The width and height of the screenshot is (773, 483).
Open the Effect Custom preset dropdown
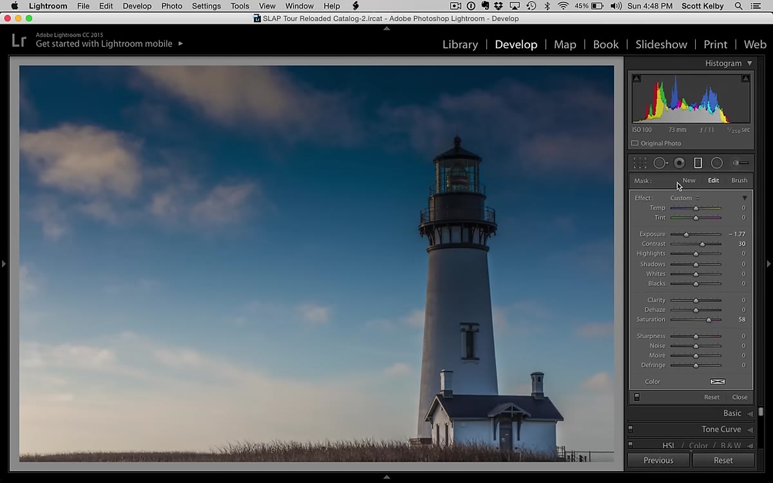[685, 198]
